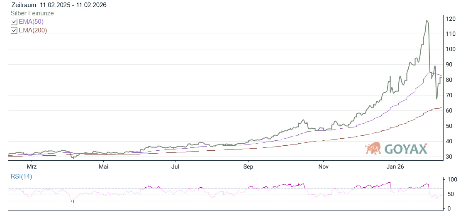Select the Silber Feinunze series label
Screen dimensions: 473x213
point(32,13)
